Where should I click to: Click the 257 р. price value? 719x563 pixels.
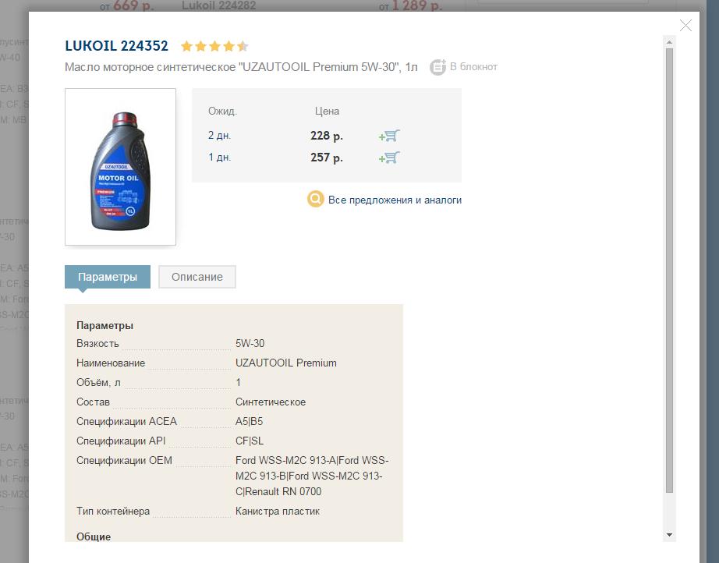click(x=327, y=158)
